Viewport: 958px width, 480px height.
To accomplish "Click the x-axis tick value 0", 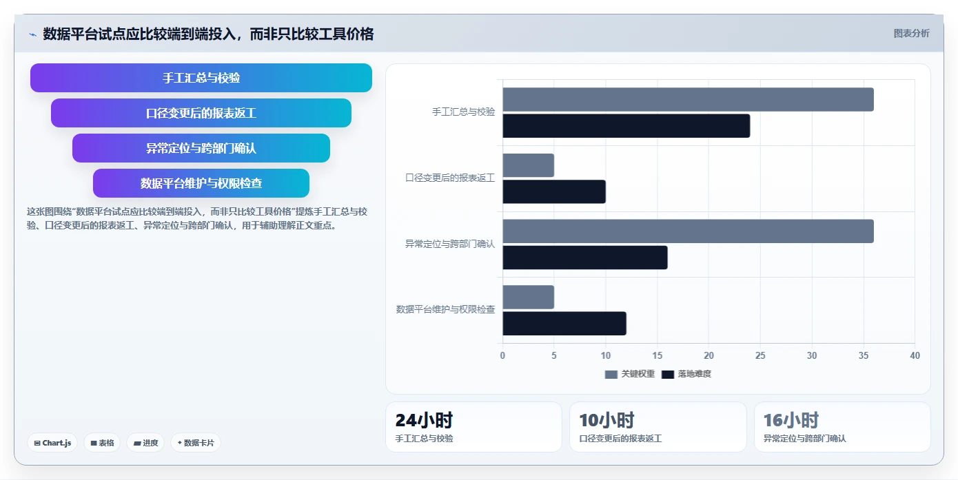I will pos(502,355).
